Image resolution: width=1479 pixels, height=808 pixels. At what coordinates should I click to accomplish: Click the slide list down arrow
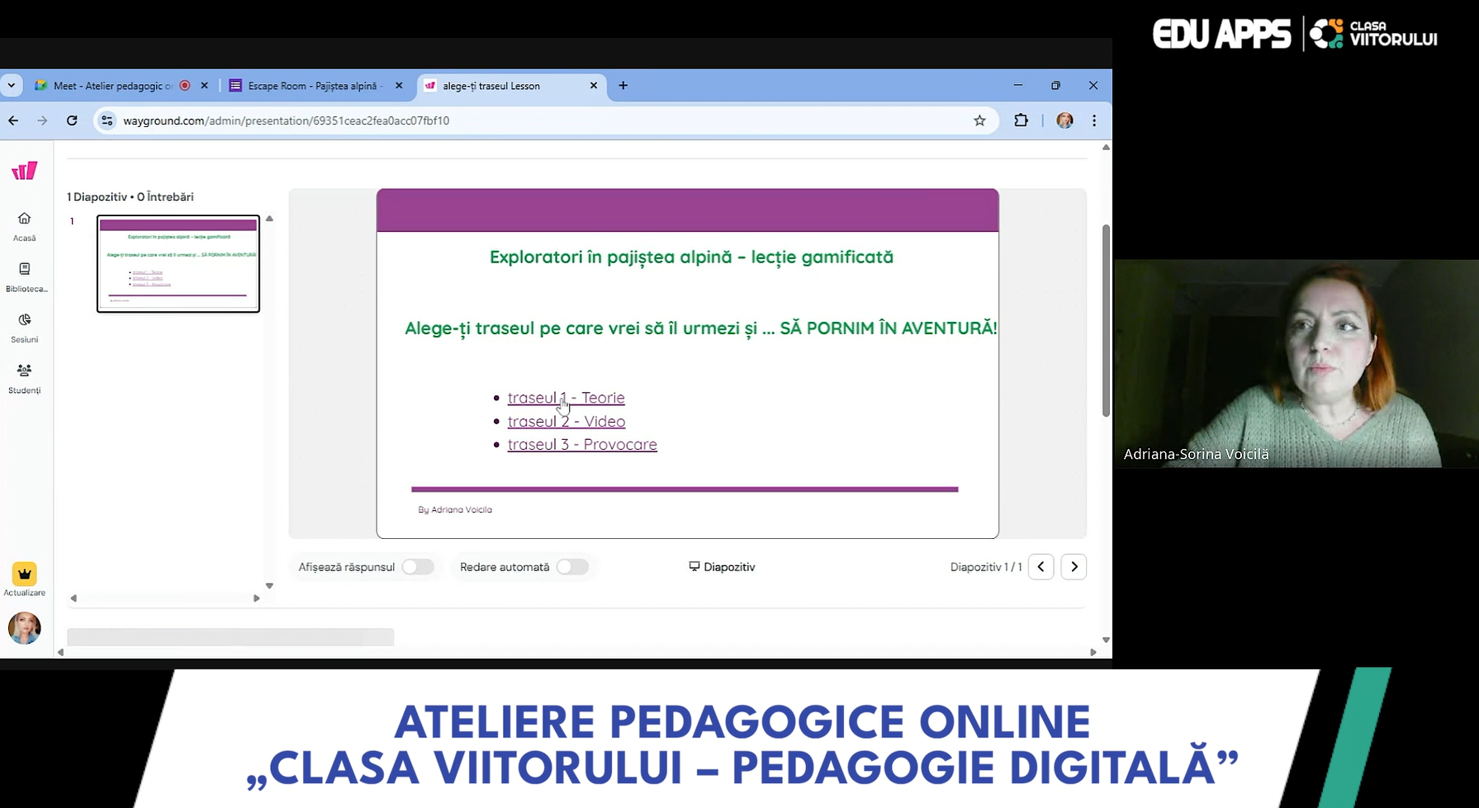point(269,586)
